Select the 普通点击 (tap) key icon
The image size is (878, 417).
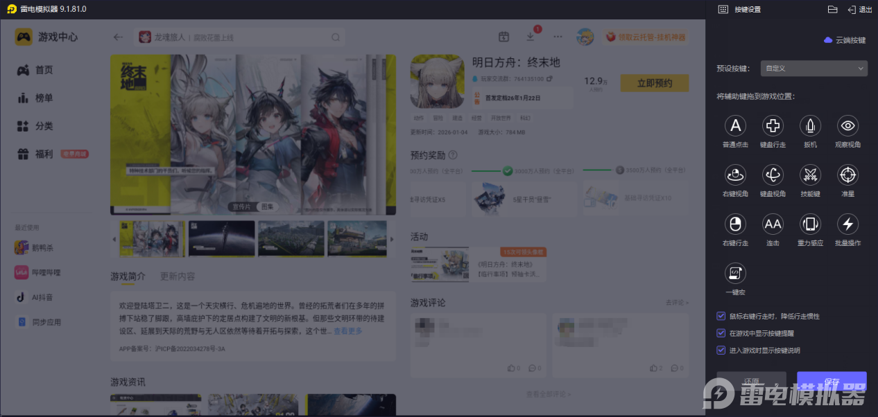tap(735, 125)
